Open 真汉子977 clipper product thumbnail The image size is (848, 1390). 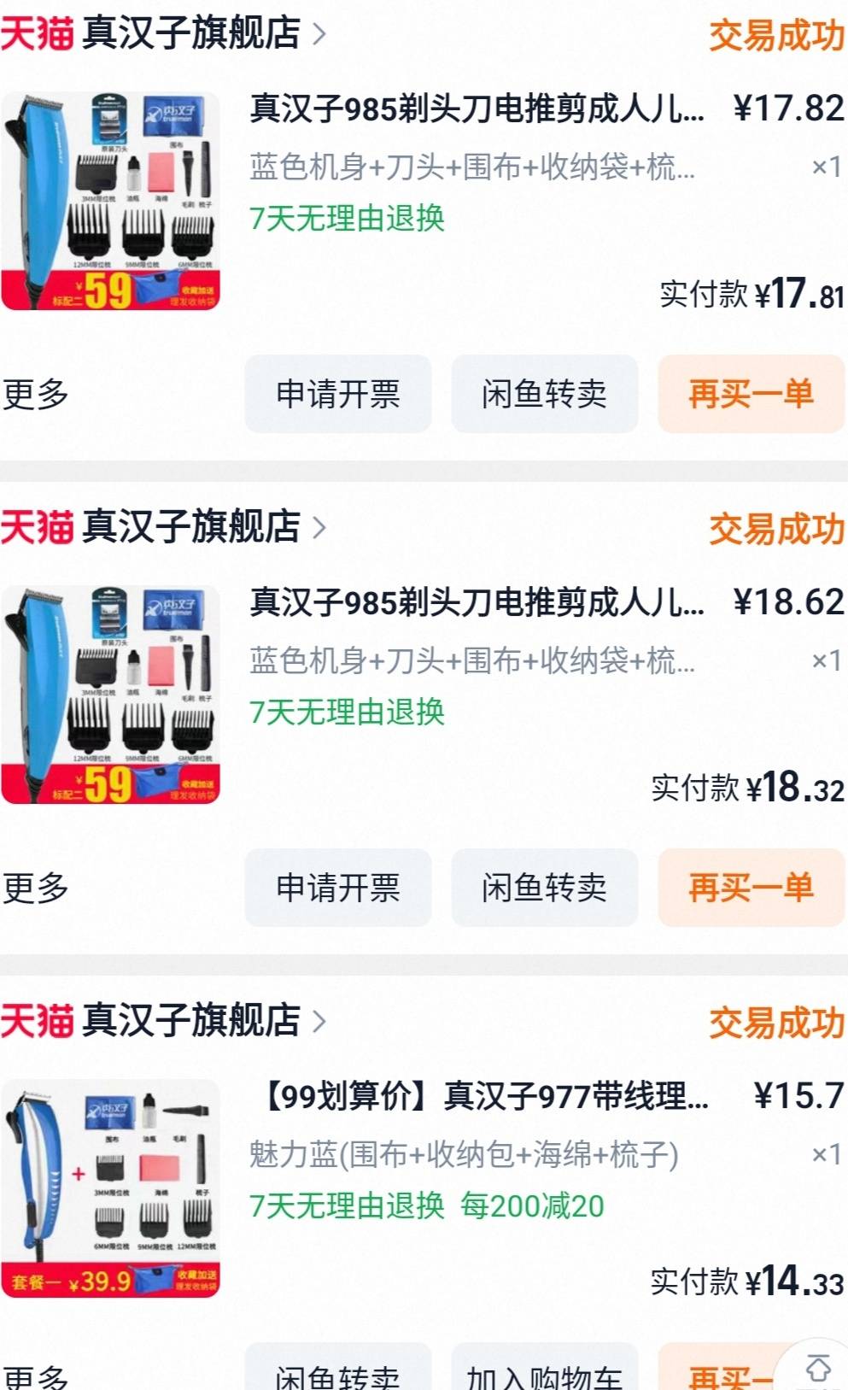pos(110,1188)
